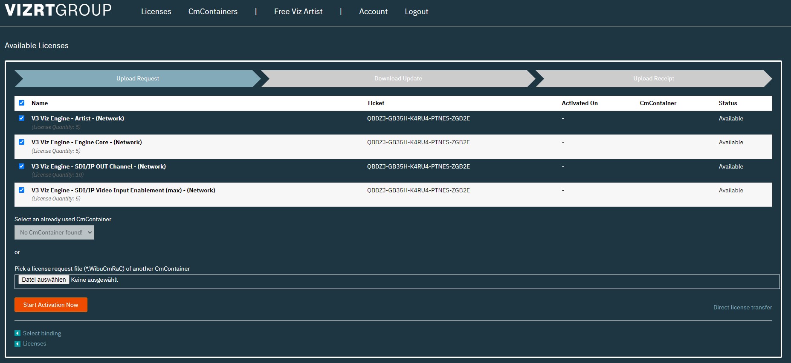Screen dimensions: 791x363
Task: Click the Available status in the Artist row
Action: [x=731, y=118]
